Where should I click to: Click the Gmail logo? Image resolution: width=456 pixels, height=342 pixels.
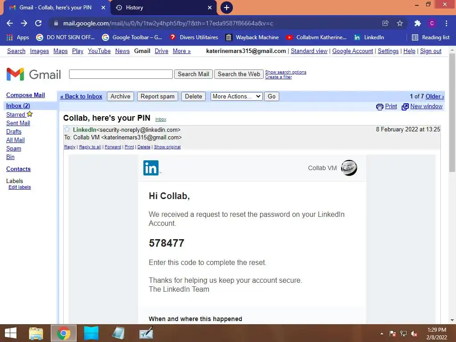34,74
